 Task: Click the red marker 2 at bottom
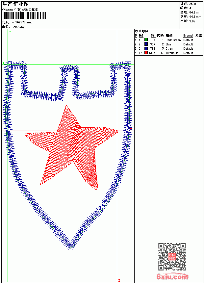pos(119,280)
